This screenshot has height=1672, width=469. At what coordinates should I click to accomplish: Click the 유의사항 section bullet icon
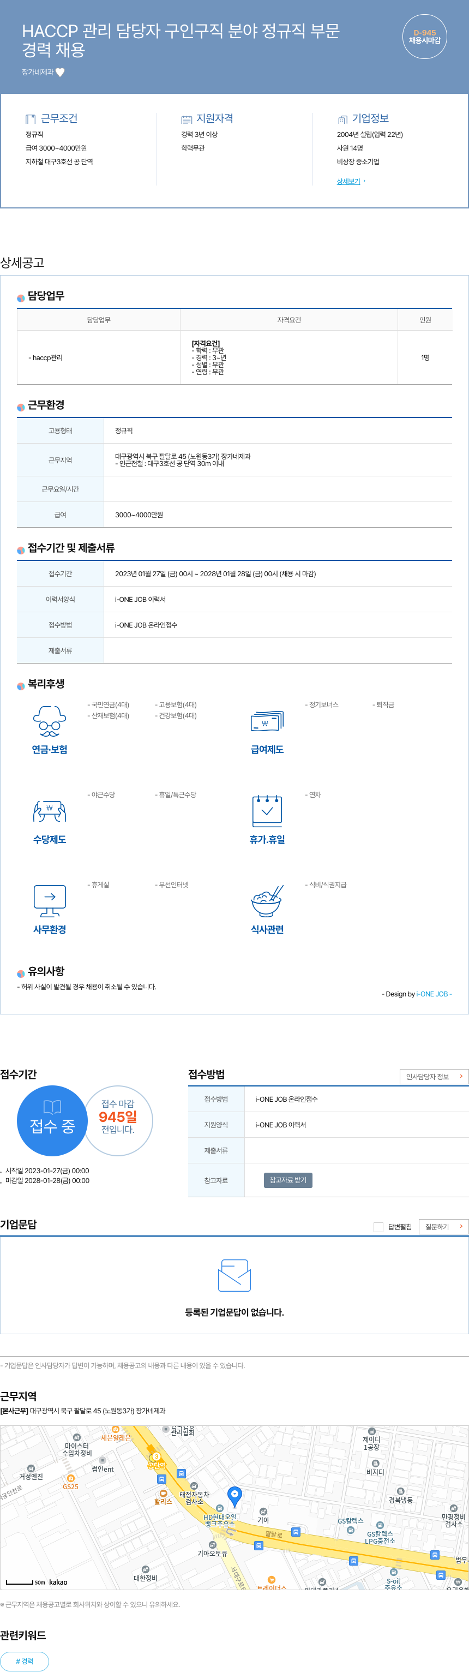click(21, 974)
